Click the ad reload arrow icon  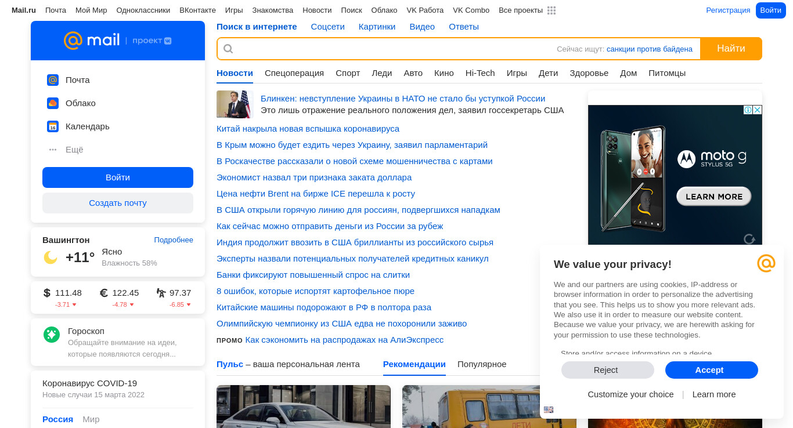[x=749, y=239]
